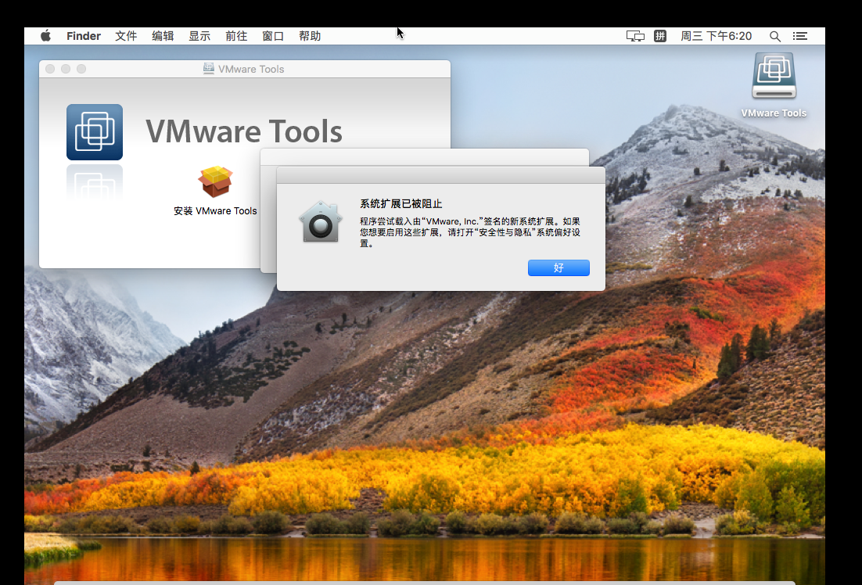Open the 前往 menu
862x585 pixels.
(x=236, y=36)
